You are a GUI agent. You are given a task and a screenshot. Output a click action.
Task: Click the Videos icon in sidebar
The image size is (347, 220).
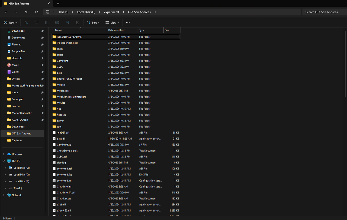[x=9, y=72]
